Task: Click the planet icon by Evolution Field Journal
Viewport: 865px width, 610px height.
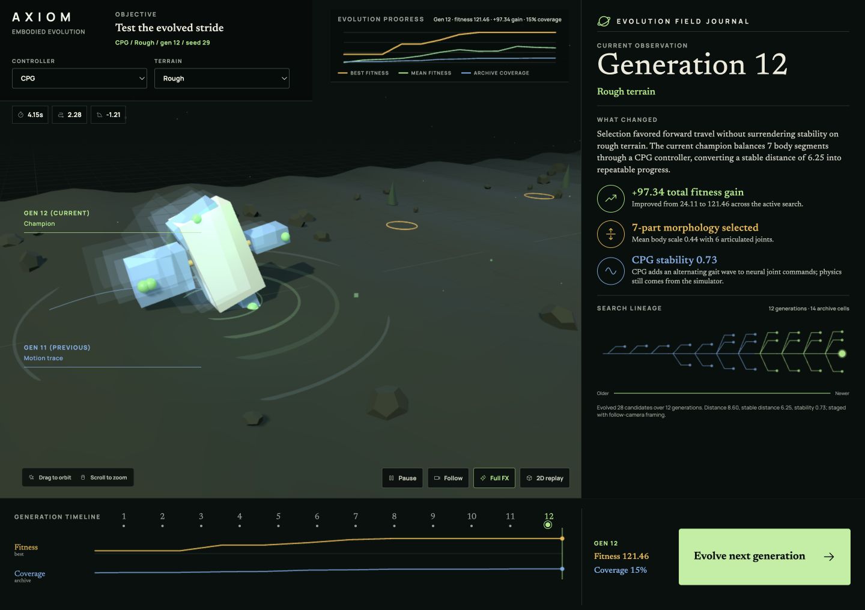Action: point(604,21)
